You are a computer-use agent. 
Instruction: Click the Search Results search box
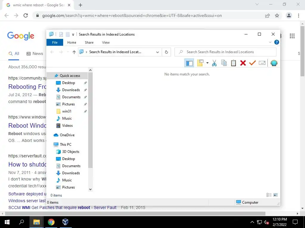pyautogui.click(x=225, y=52)
